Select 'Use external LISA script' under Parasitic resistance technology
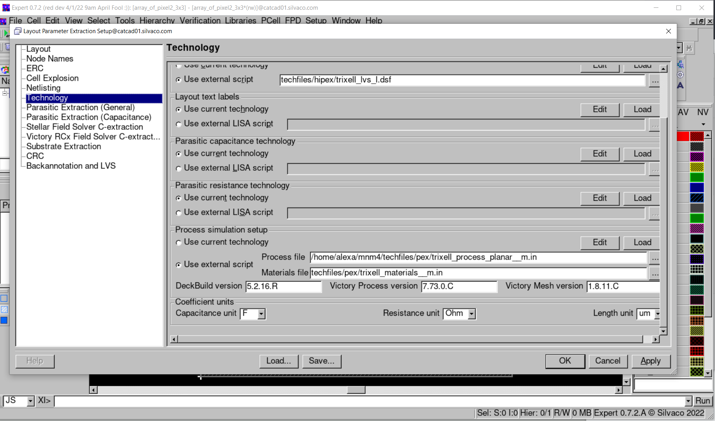This screenshot has height=421, width=715. 179,213
